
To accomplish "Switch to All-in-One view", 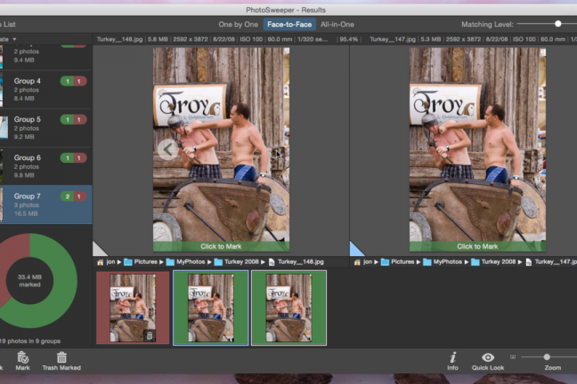I will [337, 25].
